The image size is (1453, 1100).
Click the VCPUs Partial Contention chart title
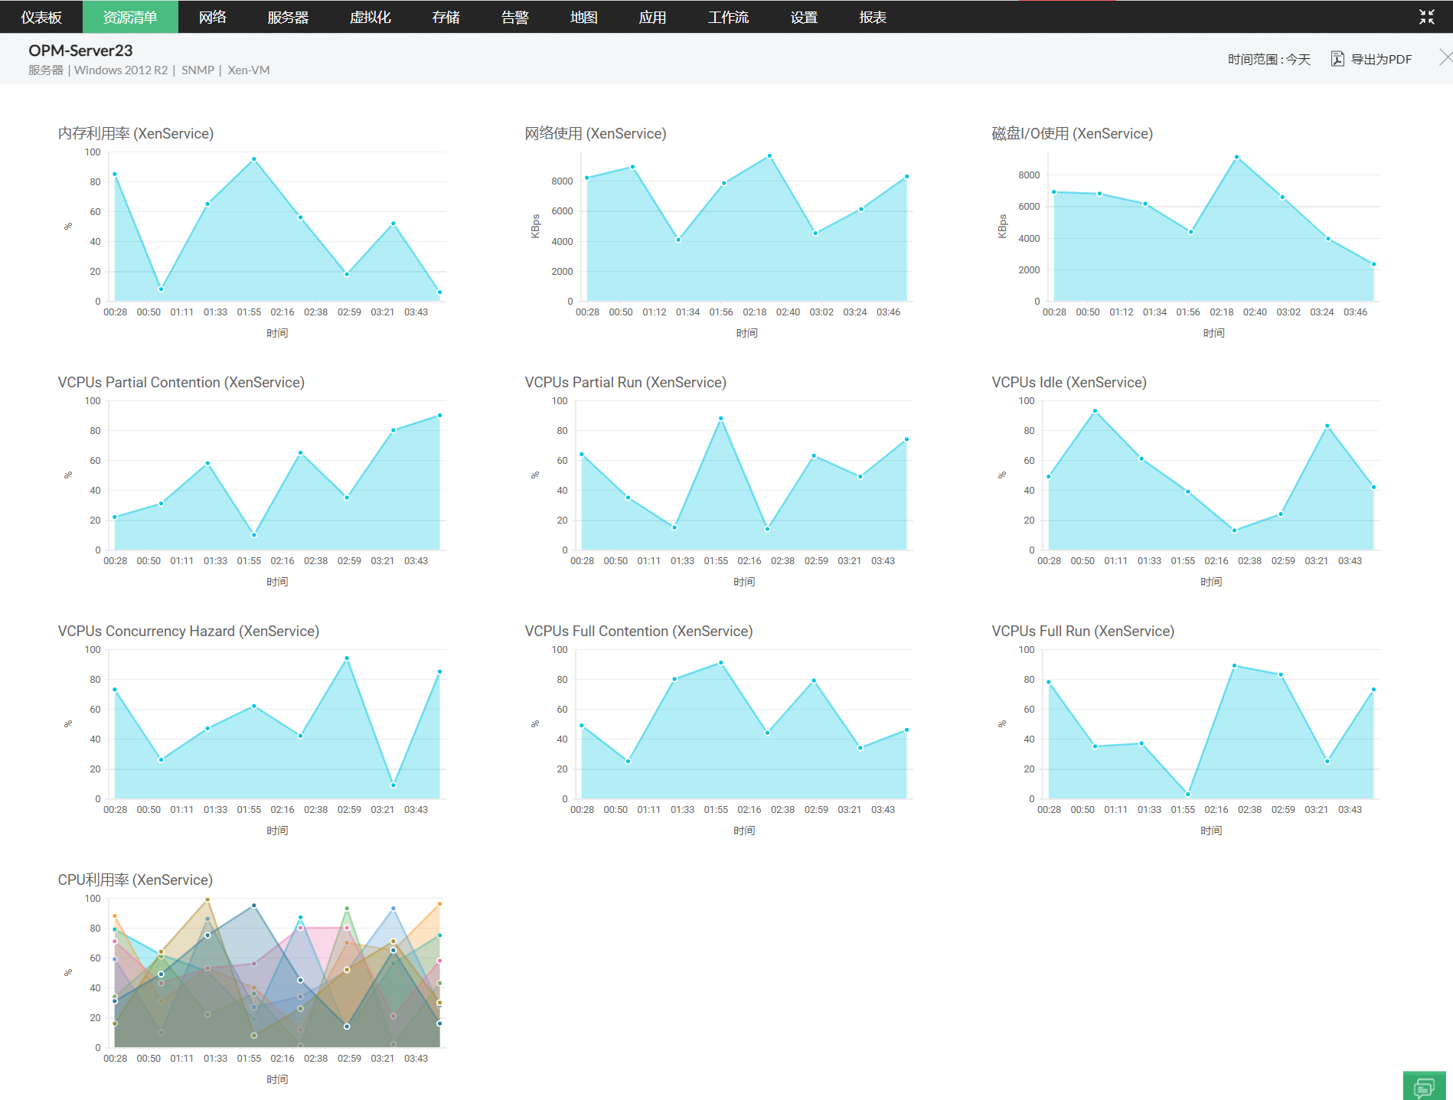181,382
